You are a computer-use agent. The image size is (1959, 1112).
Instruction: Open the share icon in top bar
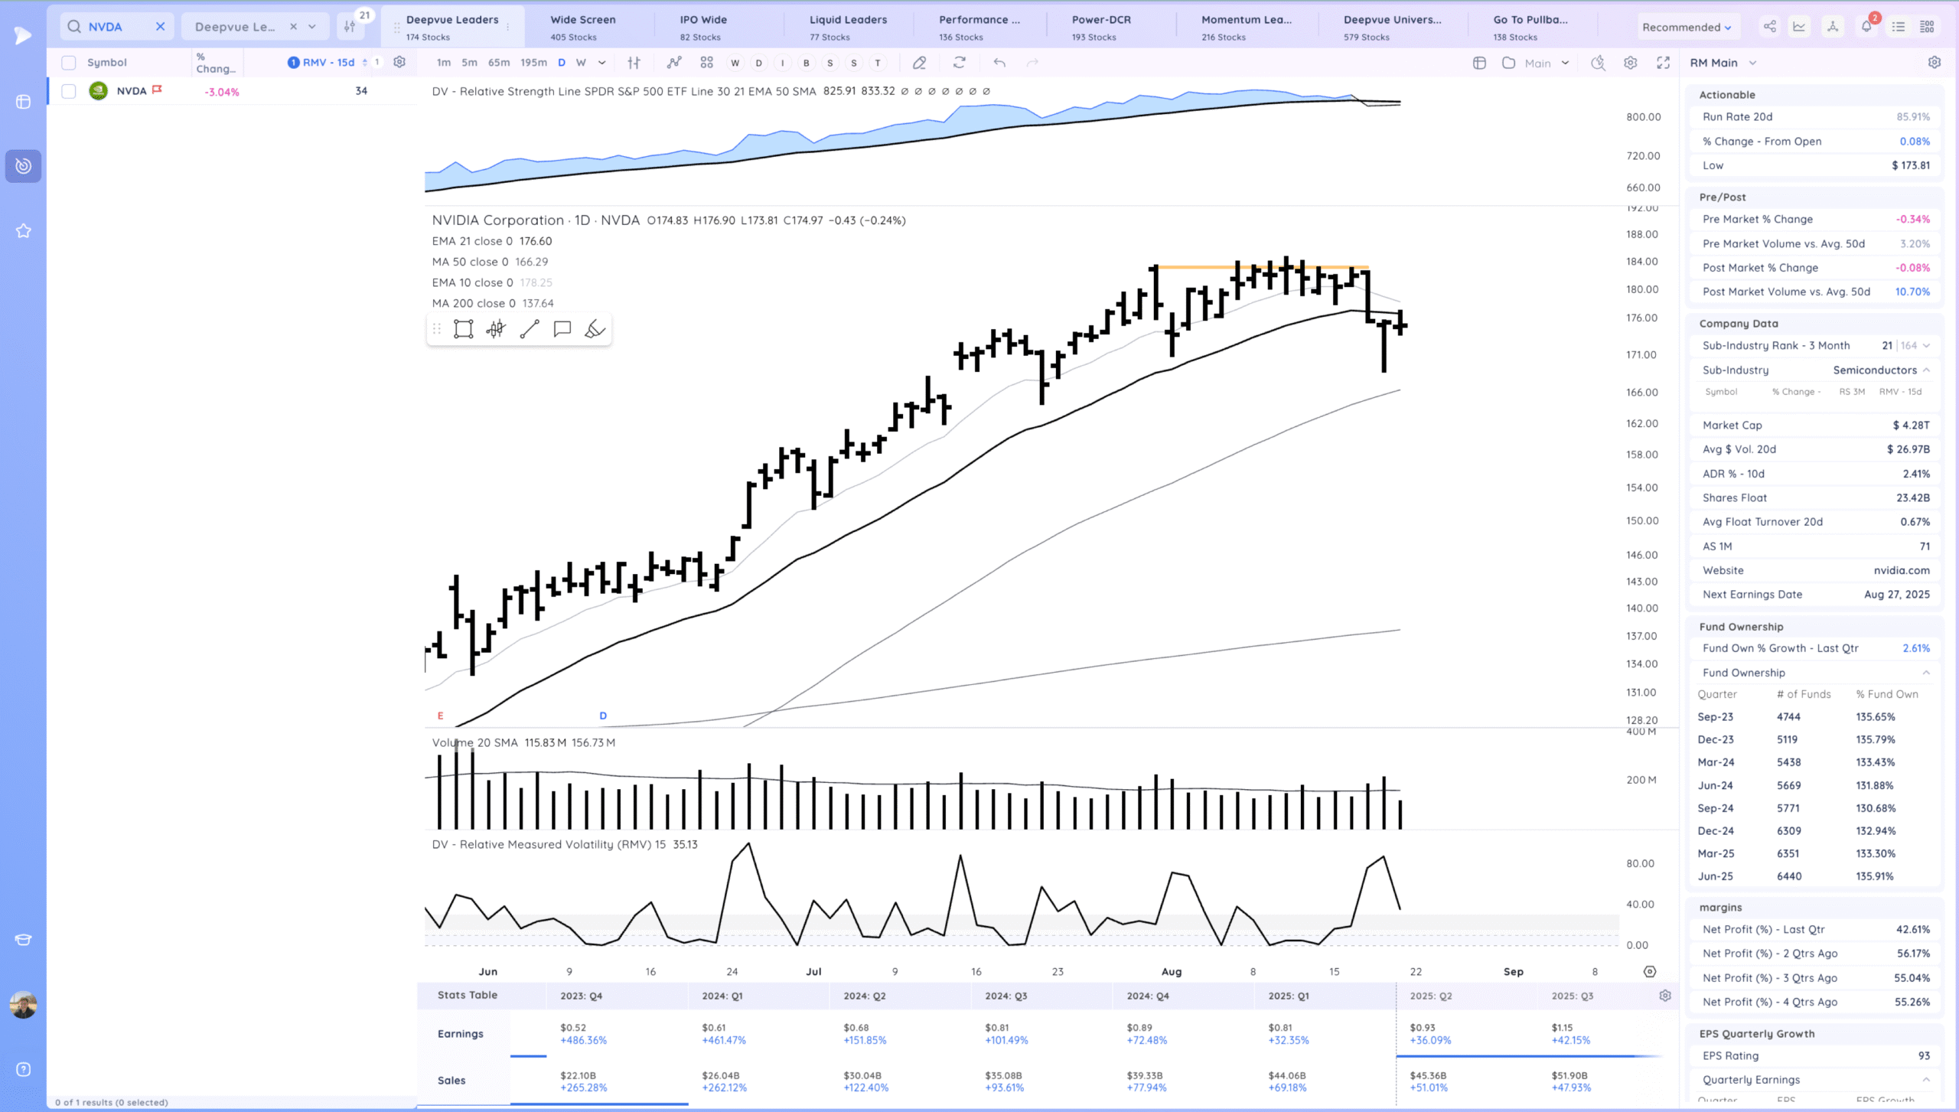tap(1769, 27)
